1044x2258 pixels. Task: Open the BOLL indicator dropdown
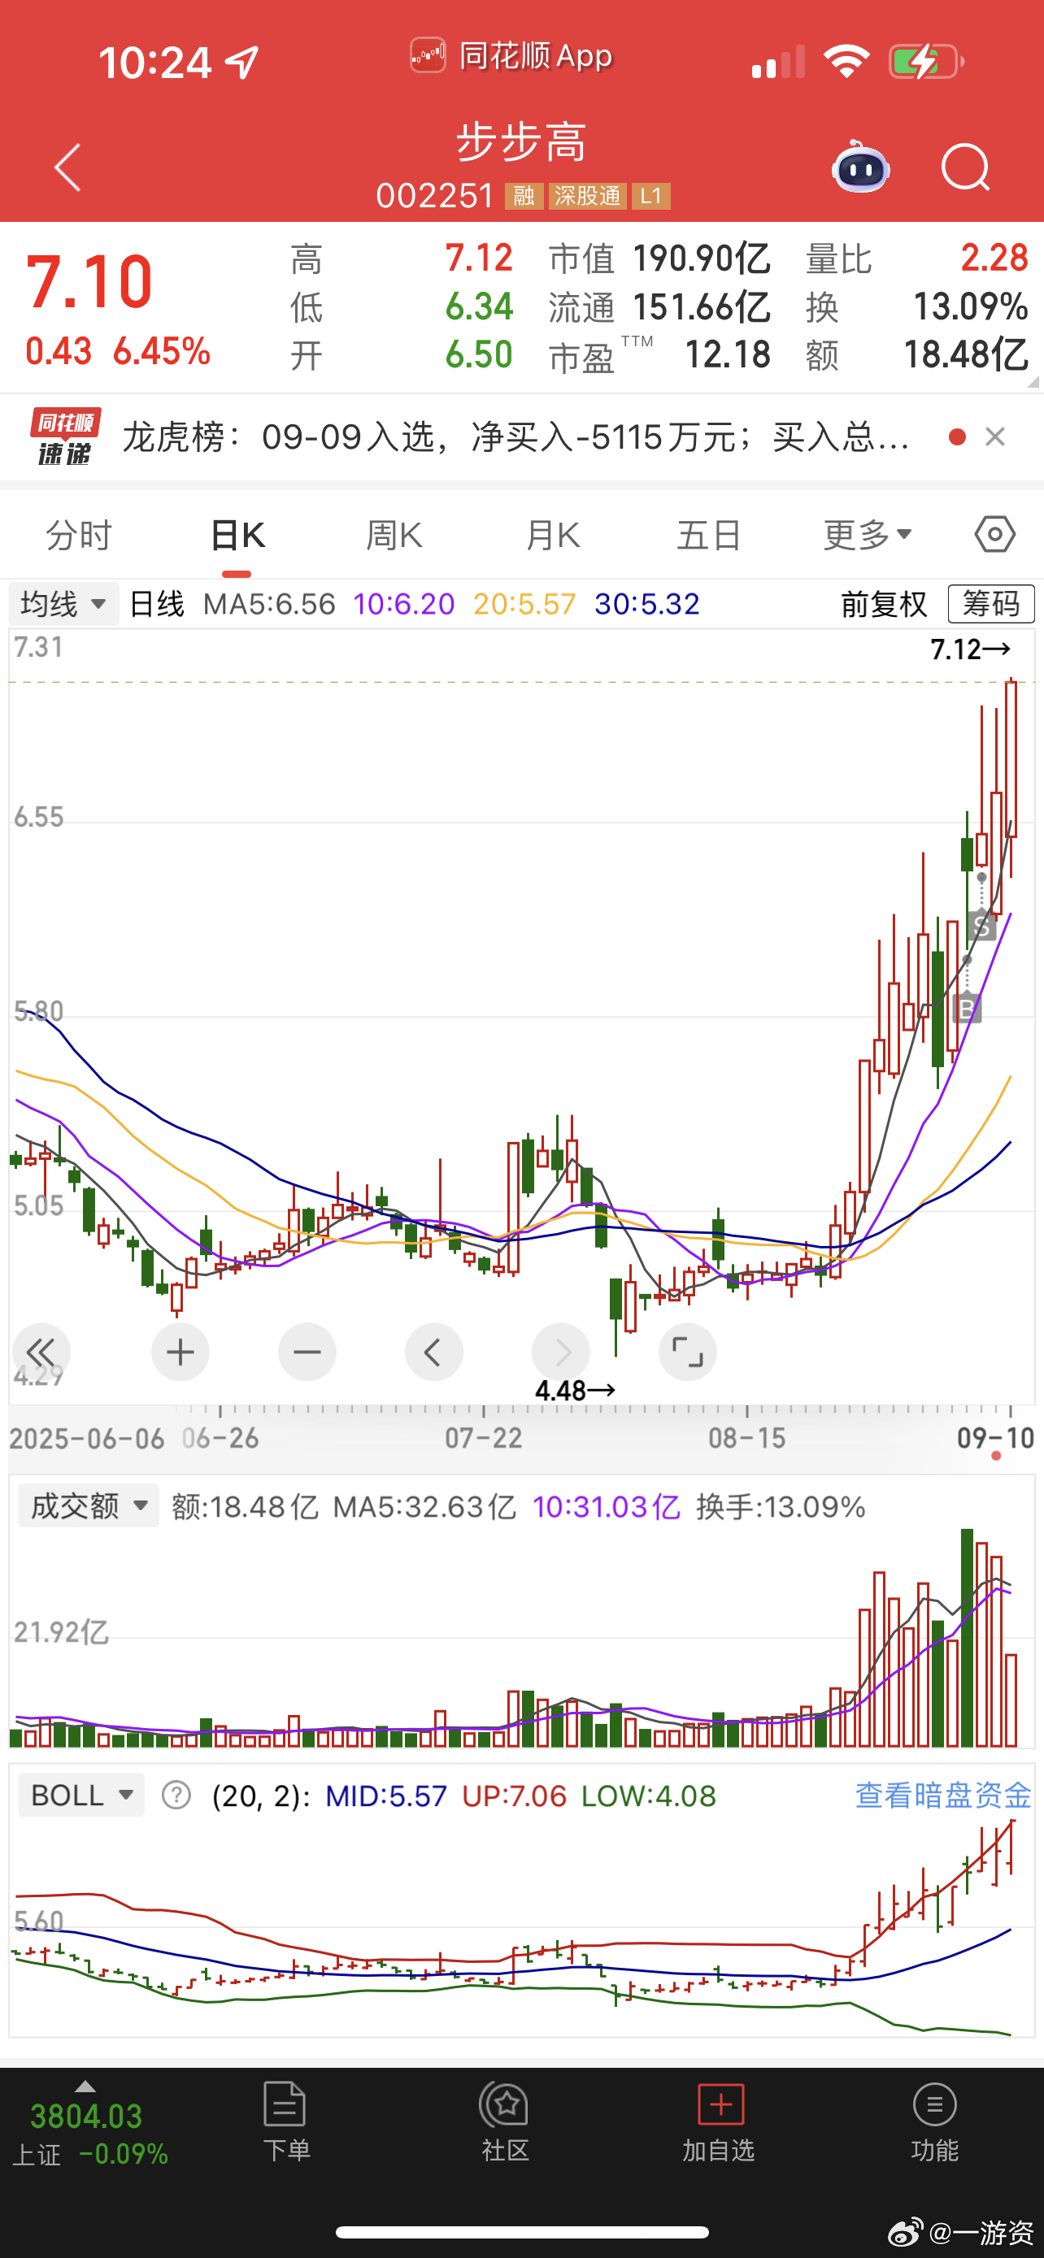coord(81,1796)
